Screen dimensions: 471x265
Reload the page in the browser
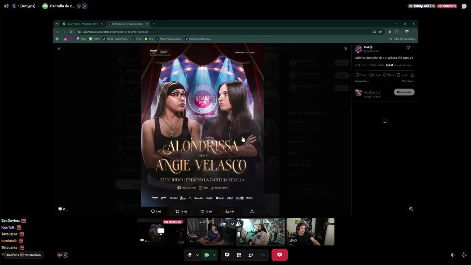point(71,32)
